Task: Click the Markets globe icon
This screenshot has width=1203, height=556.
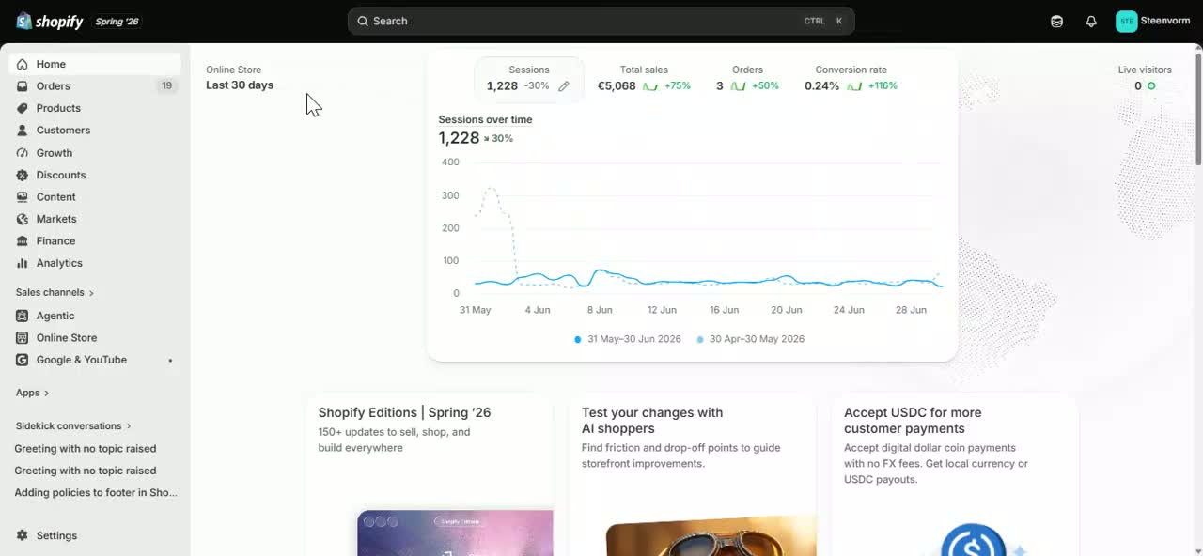Action: coord(23,219)
